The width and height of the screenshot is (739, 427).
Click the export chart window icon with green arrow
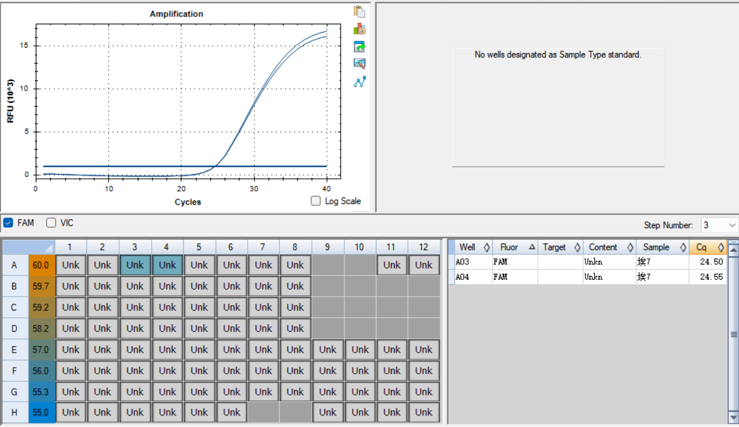[x=360, y=47]
